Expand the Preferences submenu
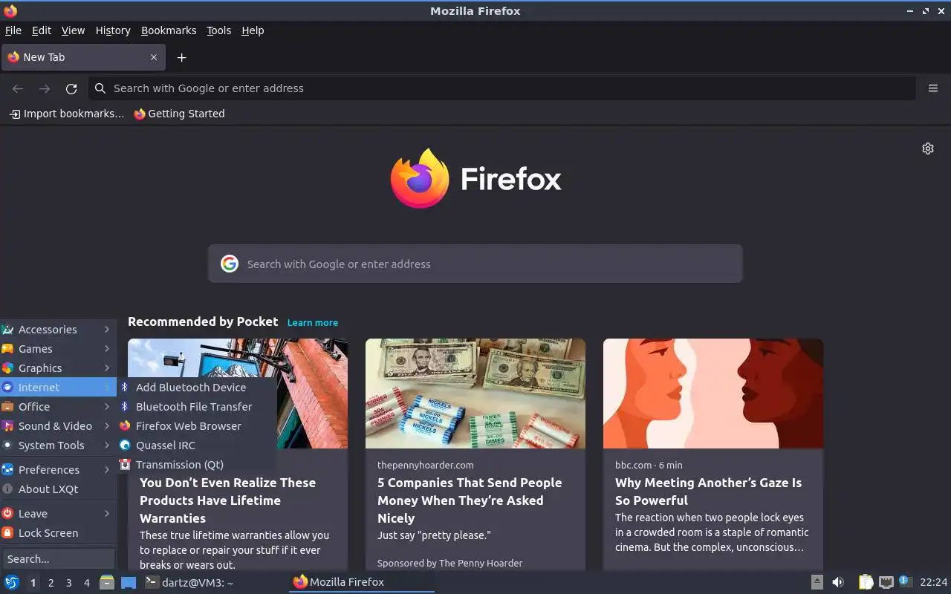The image size is (951, 594). click(x=58, y=470)
